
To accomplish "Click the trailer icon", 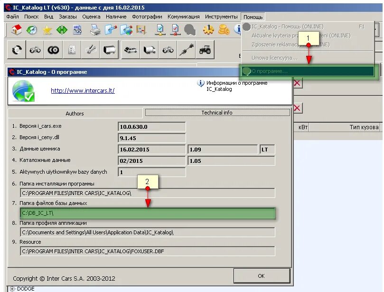I will point(109,50).
